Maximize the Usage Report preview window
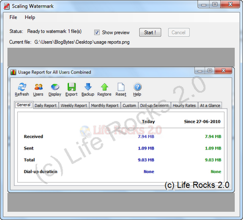The width and height of the screenshot is (243, 220). (x=210, y=70)
